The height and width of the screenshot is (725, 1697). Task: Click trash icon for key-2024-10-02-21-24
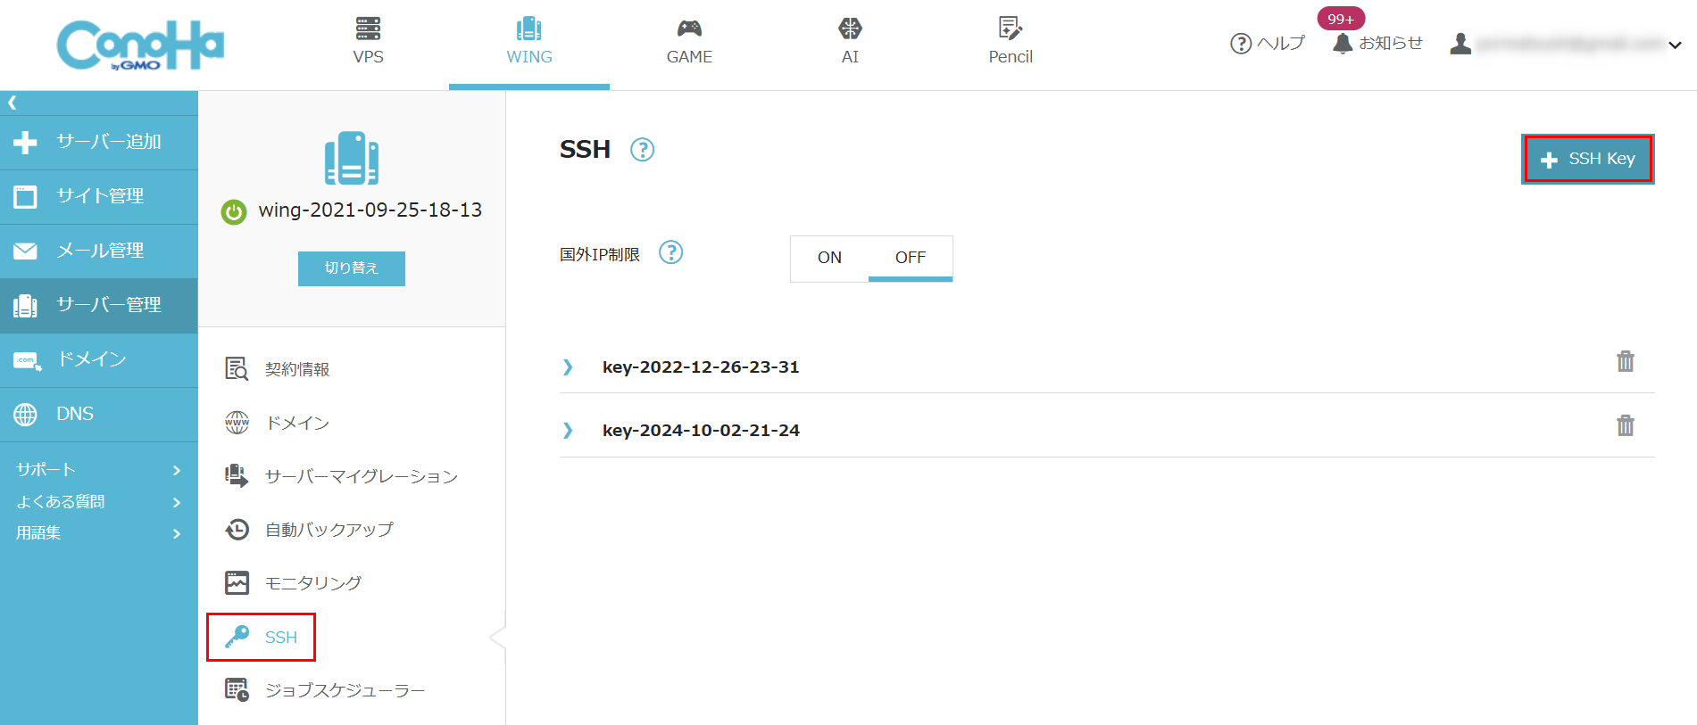coord(1625,425)
